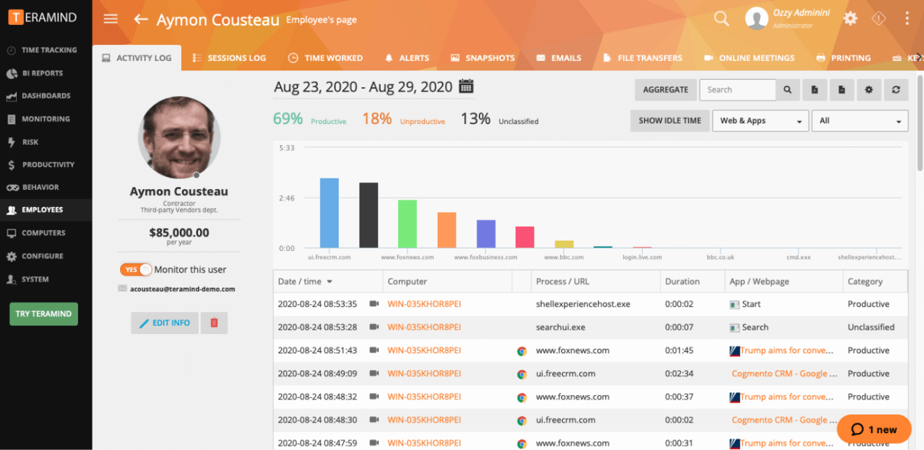Open the All filter dropdown
This screenshot has width=924, height=450.
pyautogui.click(x=860, y=121)
